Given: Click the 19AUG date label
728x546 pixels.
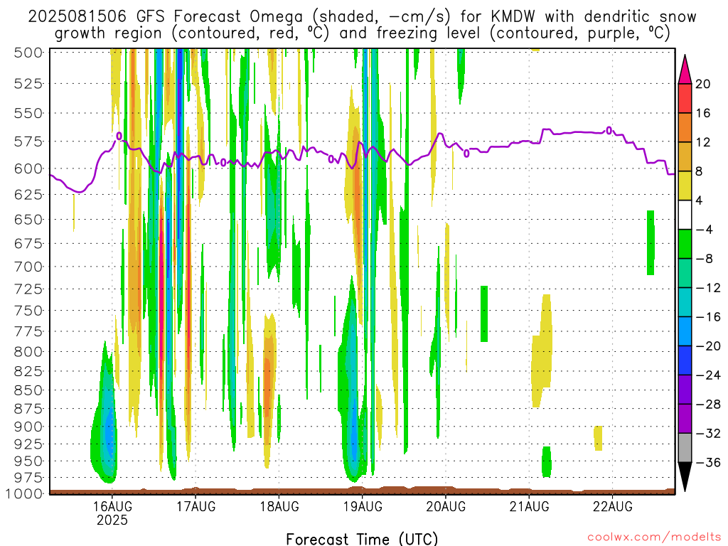Looking at the screenshot, I should [363, 506].
